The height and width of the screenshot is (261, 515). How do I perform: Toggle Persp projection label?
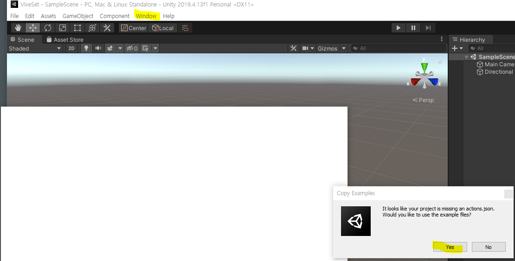423,100
